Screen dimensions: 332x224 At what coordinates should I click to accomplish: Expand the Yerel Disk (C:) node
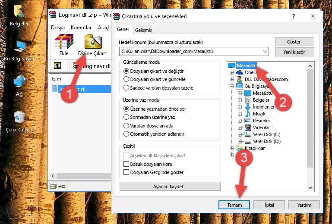tap(240, 135)
